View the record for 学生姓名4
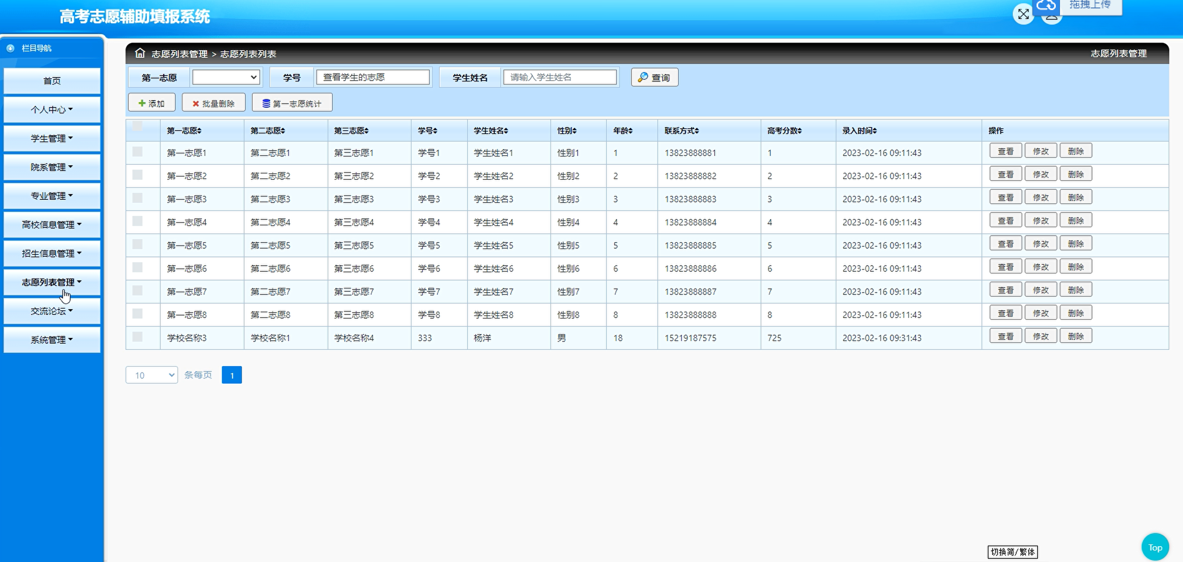Viewport: 1183px width, 562px height. (1006, 221)
